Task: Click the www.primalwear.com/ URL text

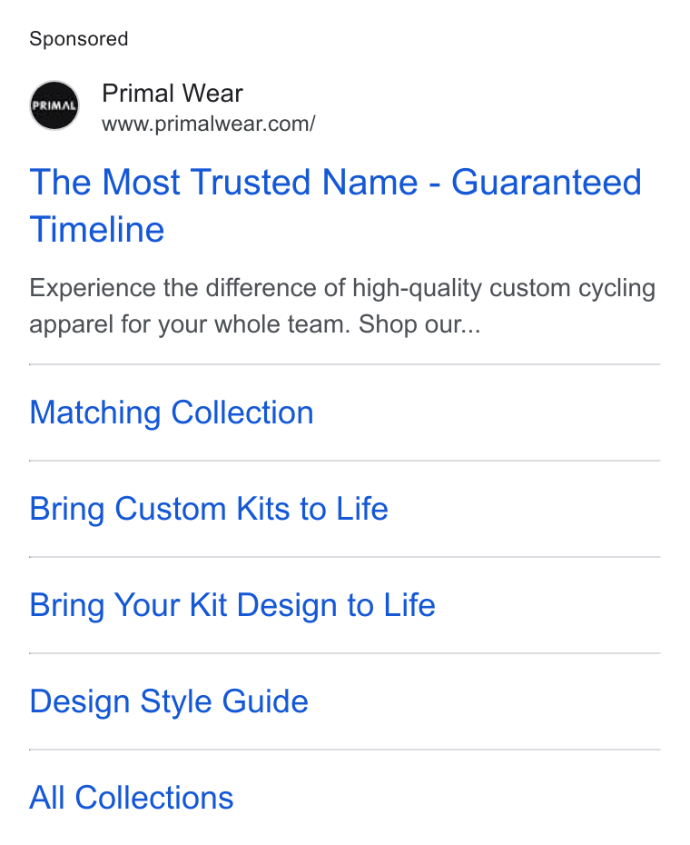Action: [x=209, y=124]
